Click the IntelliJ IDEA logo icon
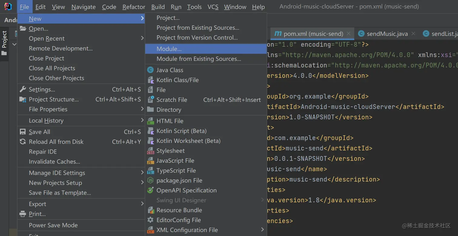Image resolution: width=458 pixels, height=236 pixels. click(8, 7)
